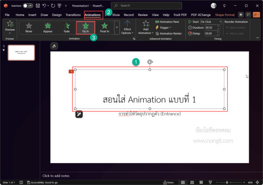This screenshot has width=263, height=185.
Task: Click the record camera icon in ribbon tabs
Action: (x=241, y=15)
